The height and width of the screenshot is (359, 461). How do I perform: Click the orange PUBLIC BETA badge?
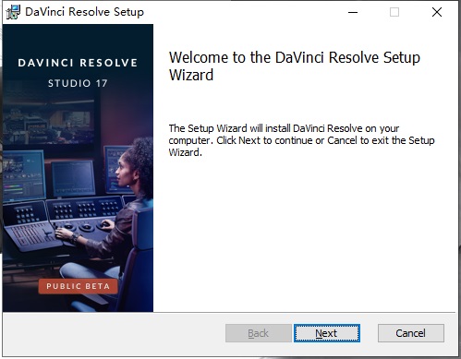pyautogui.click(x=78, y=286)
